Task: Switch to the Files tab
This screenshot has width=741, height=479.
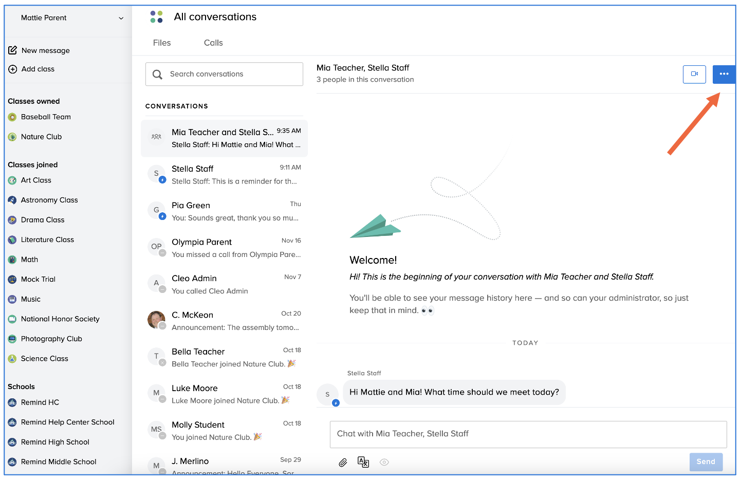Action: [x=162, y=43]
